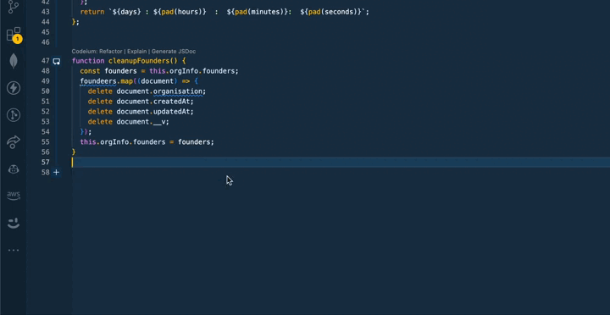Click 'const' keyword on line 48
Image resolution: width=610 pixels, height=315 pixels.
[x=91, y=71]
